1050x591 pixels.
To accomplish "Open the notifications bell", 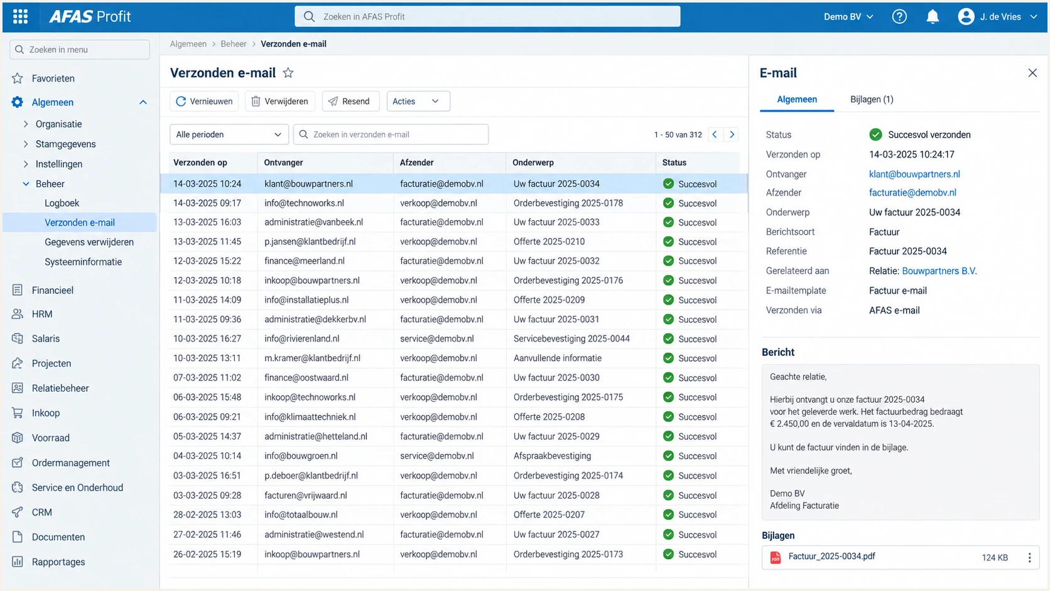I will pos(933,17).
